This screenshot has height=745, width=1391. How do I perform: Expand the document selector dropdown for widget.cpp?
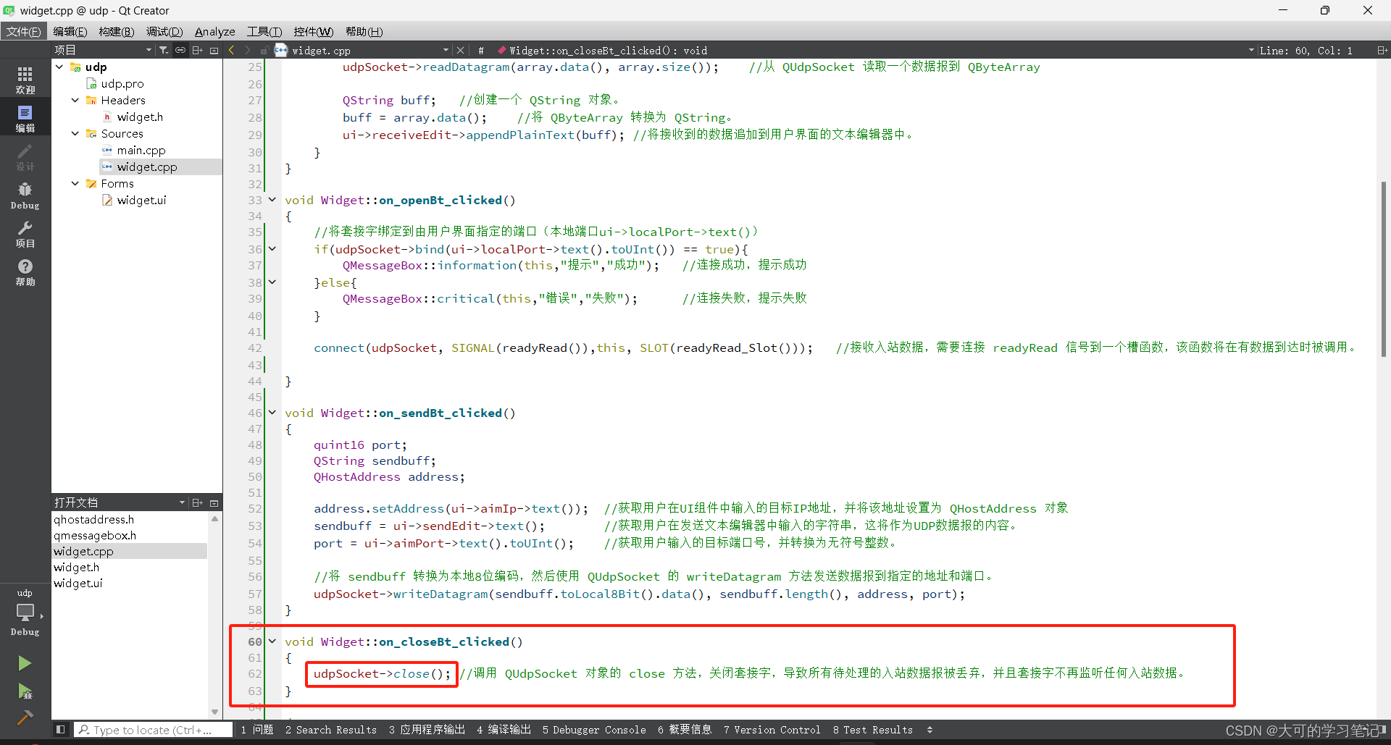point(446,50)
